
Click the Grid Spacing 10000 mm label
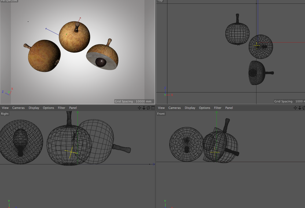(133, 102)
